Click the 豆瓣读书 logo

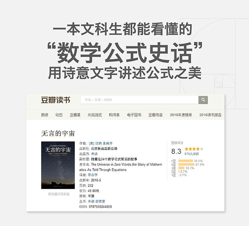click(55, 100)
